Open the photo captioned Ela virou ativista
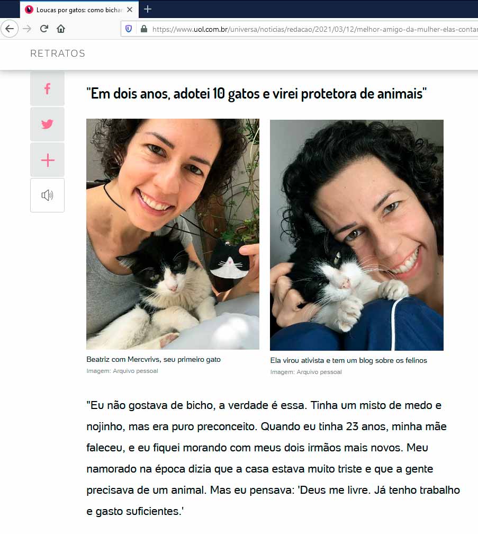 [357, 235]
